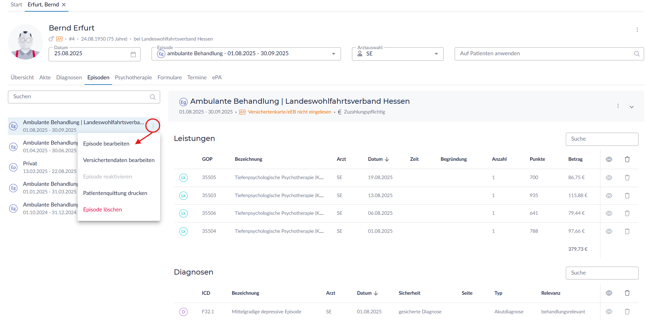Switch to the Psychotherapie tab
This screenshot has width=645, height=324.
point(133,77)
